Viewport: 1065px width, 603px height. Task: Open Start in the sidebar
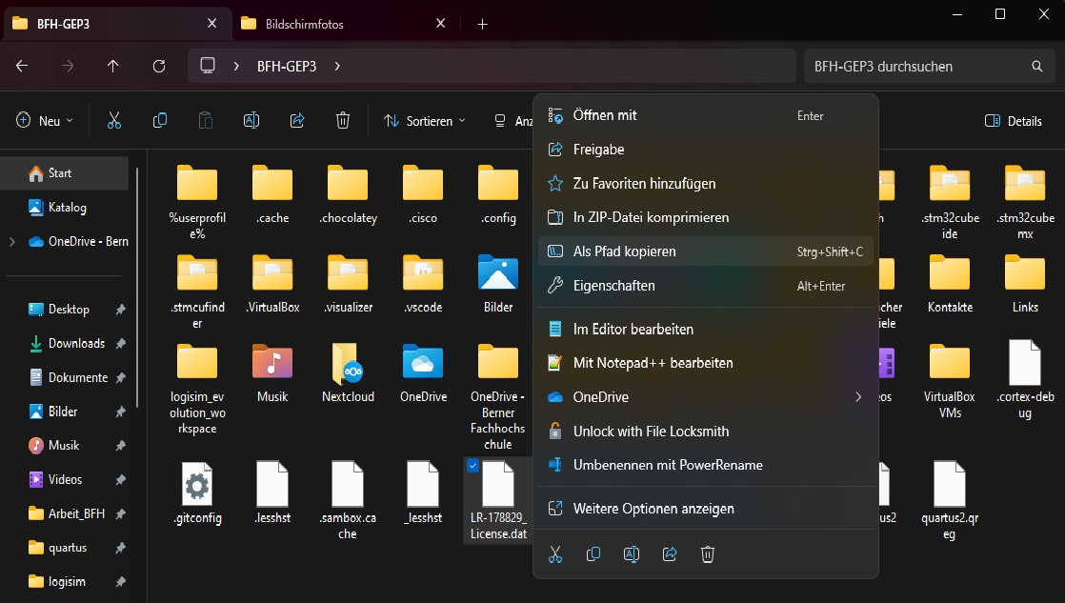pos(65,173)
